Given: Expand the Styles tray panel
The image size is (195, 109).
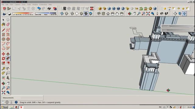Looking at the screenshot, I should [x=178, y=30].
